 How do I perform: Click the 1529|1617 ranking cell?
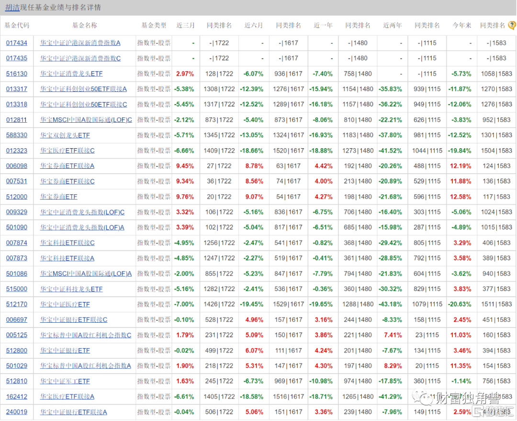click(289, 304)
